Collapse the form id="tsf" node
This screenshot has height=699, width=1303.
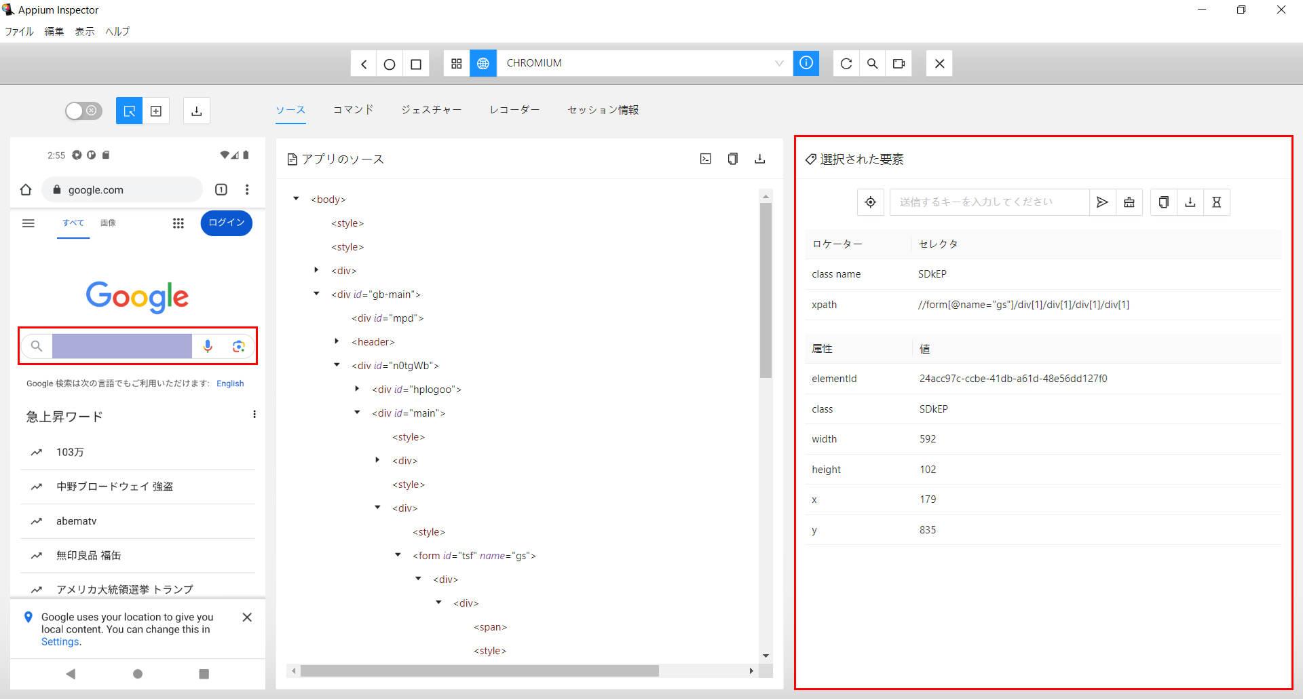(398, 555)
